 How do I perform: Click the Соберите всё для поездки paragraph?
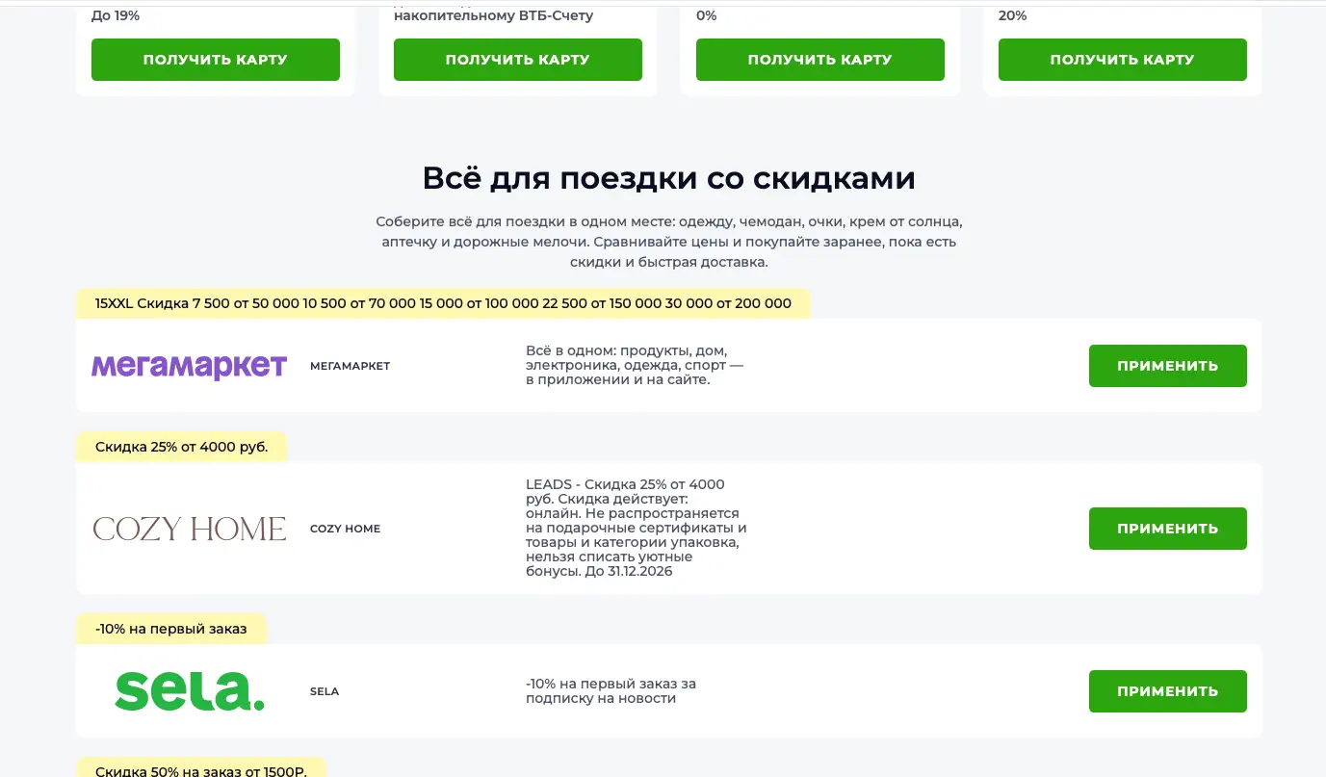[x=669, y=242]
